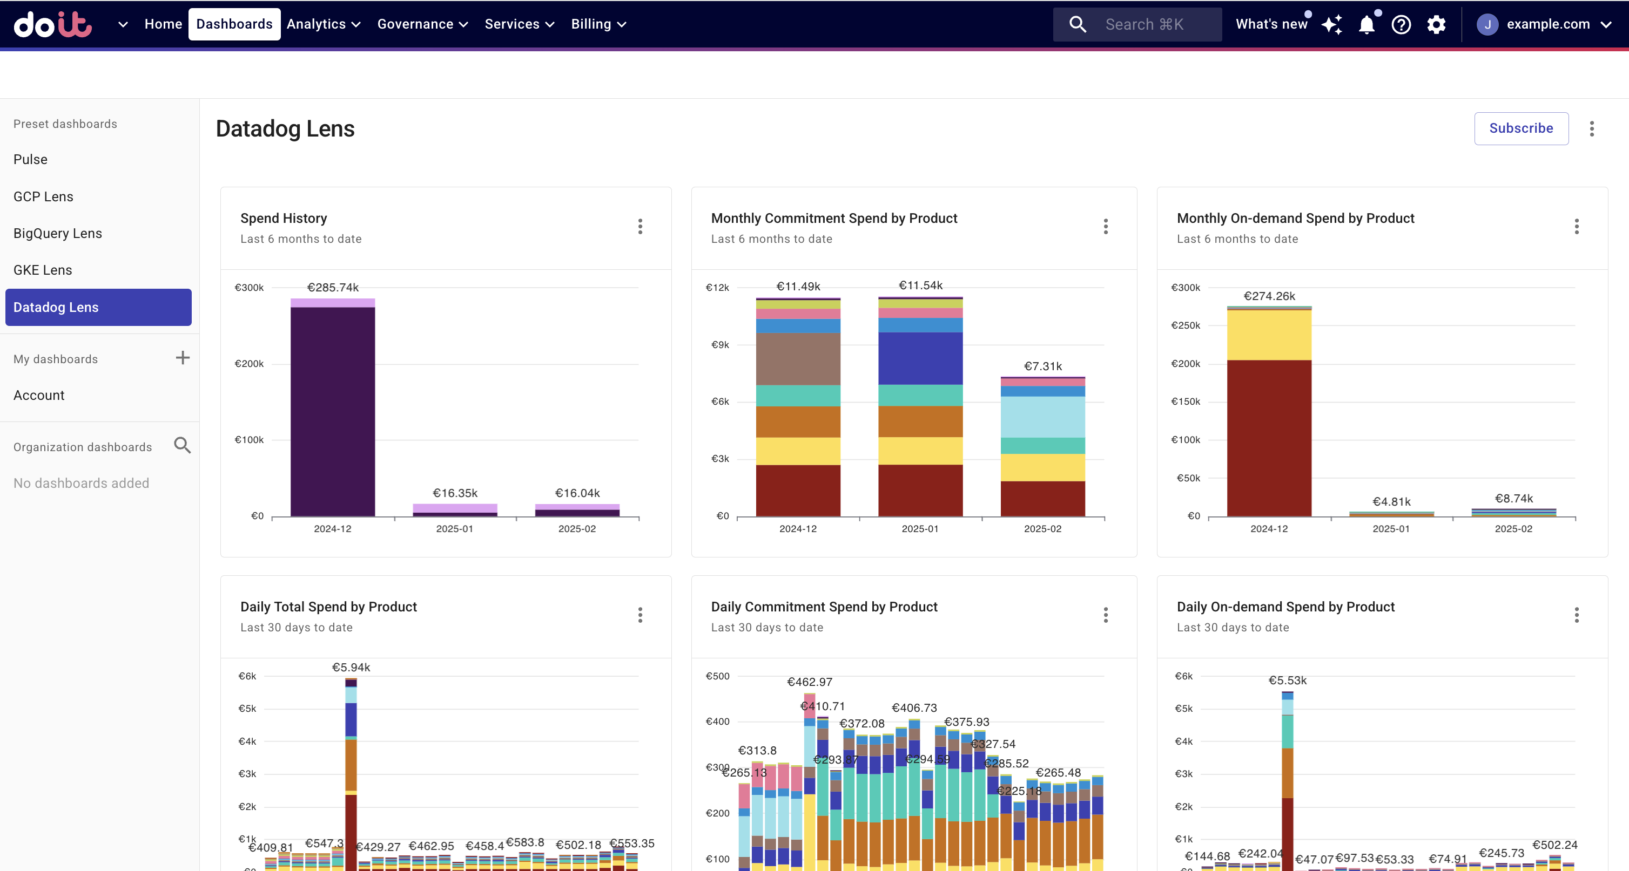Search organization dashboards icon
This screenshot has height=871, width=1629.
click(182, 446)
